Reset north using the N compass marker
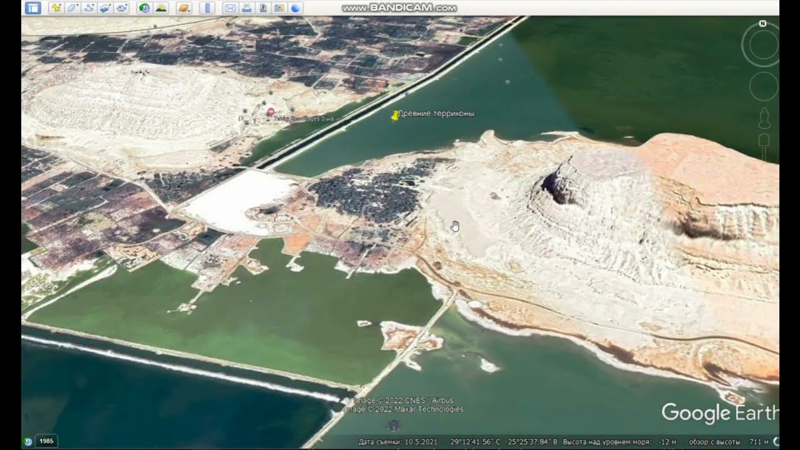 (x=762, y=24)
